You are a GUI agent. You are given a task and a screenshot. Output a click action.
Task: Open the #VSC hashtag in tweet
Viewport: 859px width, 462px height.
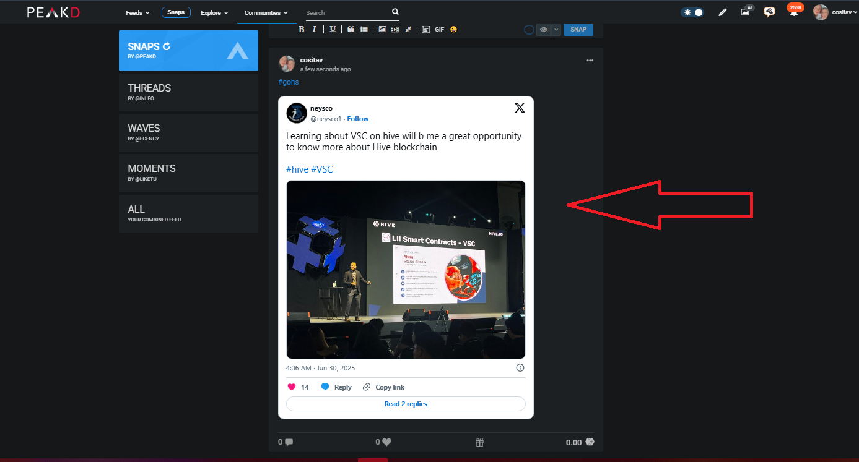click(x=322, y=169)
